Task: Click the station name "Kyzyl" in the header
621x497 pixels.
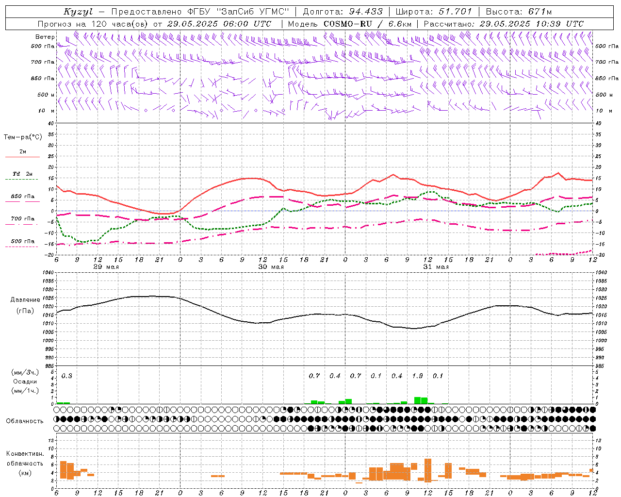Action: tap(78, 12)
